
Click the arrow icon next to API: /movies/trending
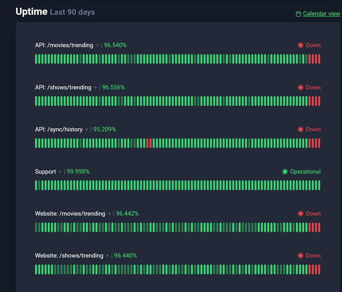coord(97,45)
